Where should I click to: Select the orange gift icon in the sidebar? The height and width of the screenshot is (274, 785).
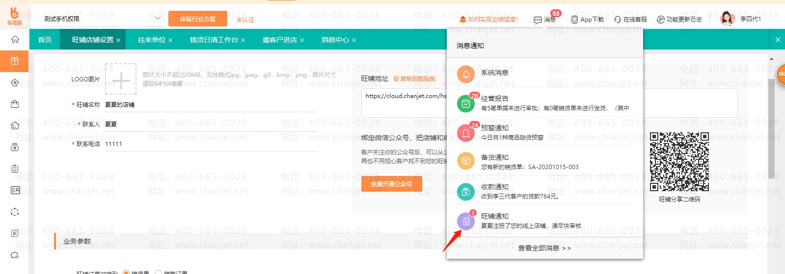point(15,61)
